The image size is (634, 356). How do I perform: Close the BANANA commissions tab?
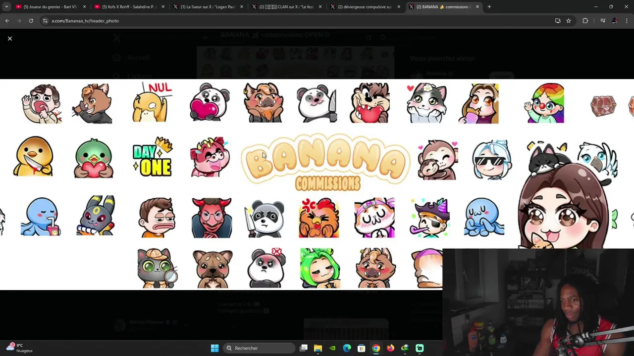[x=477, y=7]
